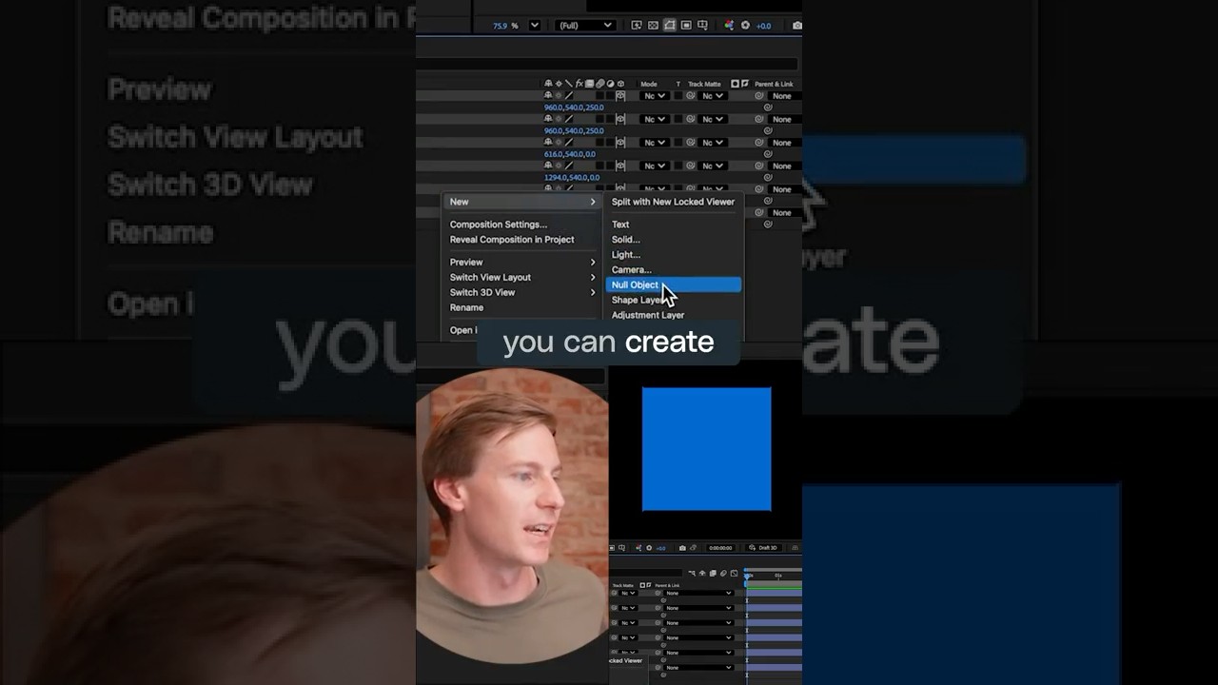This screenshot has width=1218, height=685.
Task: Select Adjustment Layer in the New submenu
Action: (673, 315)
